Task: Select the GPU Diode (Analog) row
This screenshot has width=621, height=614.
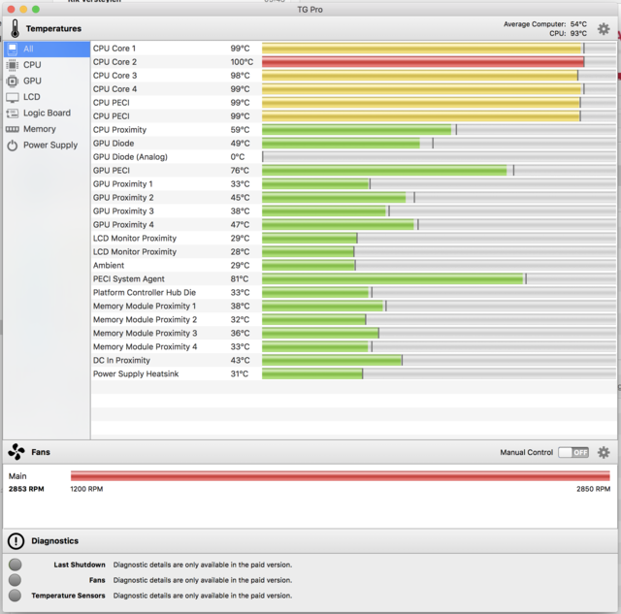Action: (x=353, y=157)
